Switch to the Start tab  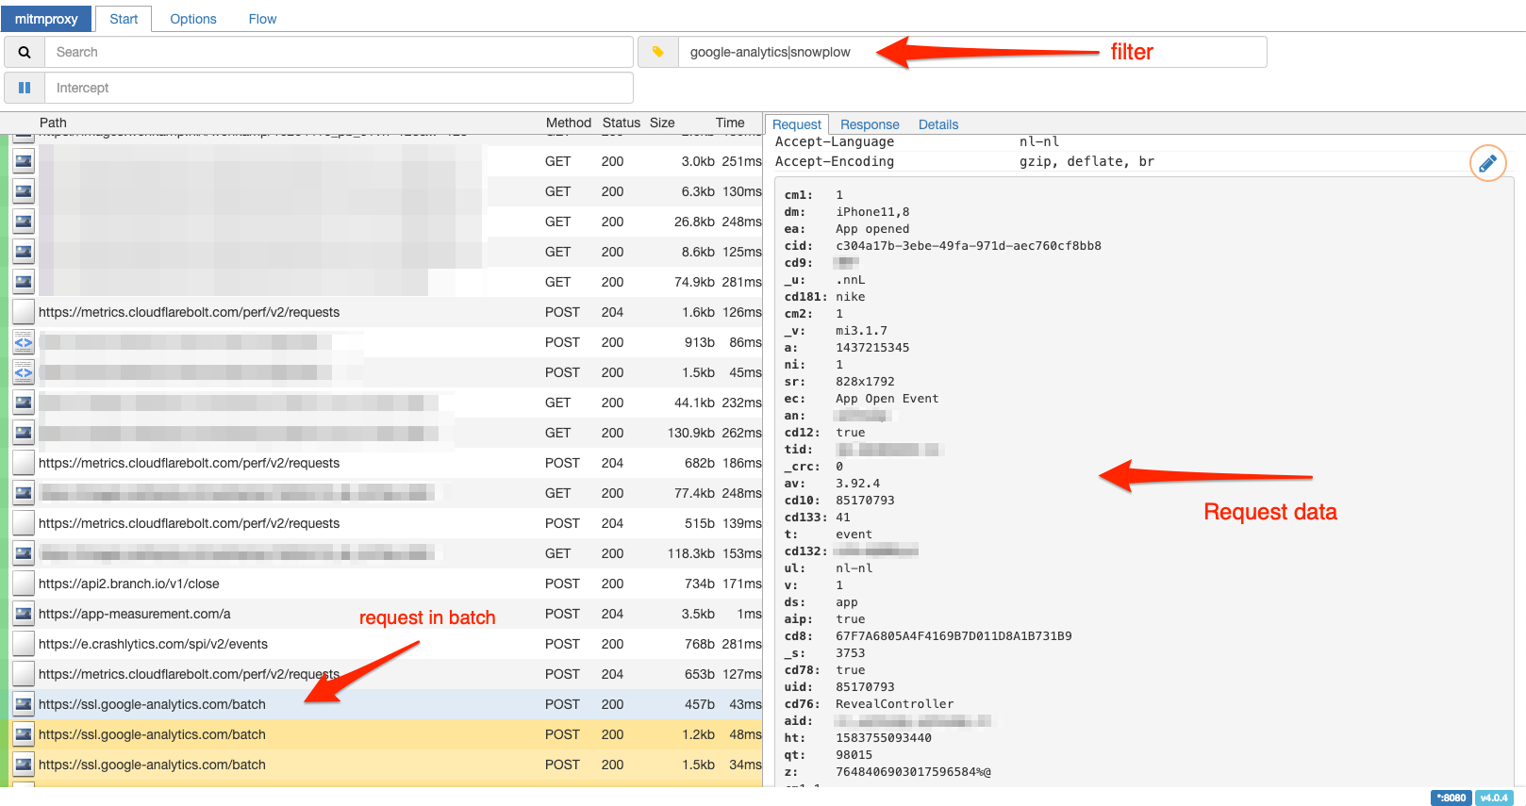point(124,19)
